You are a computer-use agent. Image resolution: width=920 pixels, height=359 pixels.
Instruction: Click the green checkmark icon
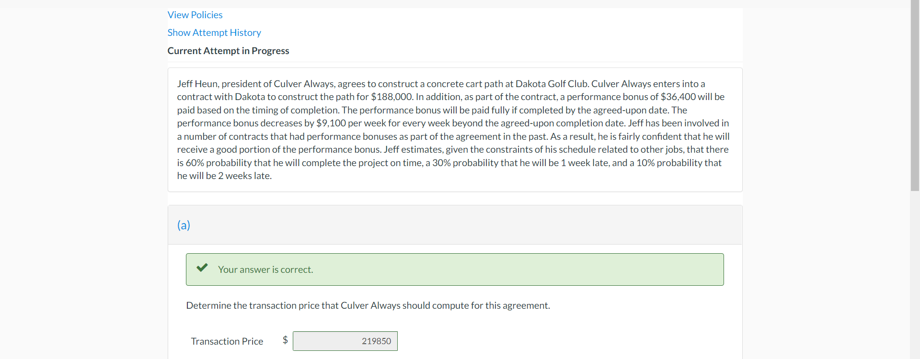202,268
